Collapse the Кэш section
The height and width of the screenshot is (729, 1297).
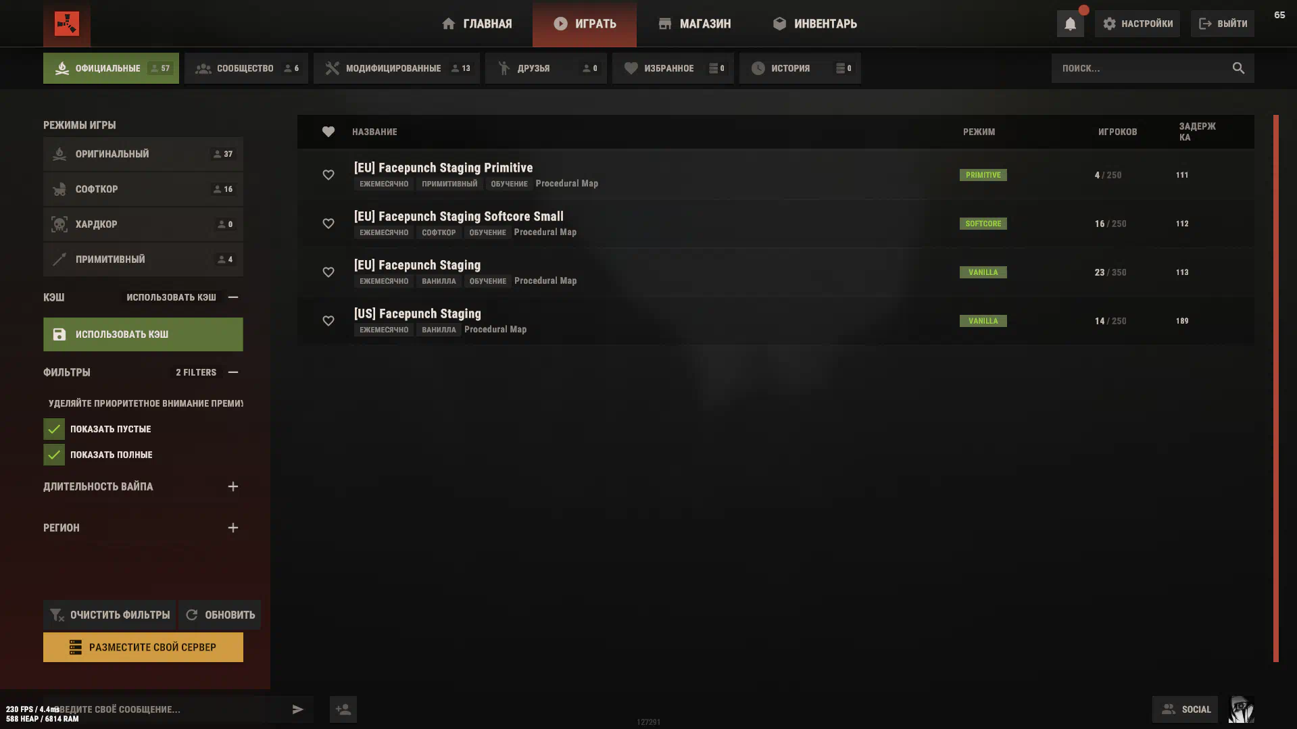coord(233,297)
